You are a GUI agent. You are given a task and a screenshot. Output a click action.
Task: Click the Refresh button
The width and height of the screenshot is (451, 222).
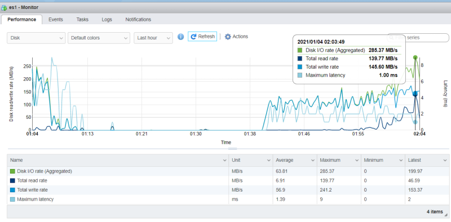click(202, 37)
